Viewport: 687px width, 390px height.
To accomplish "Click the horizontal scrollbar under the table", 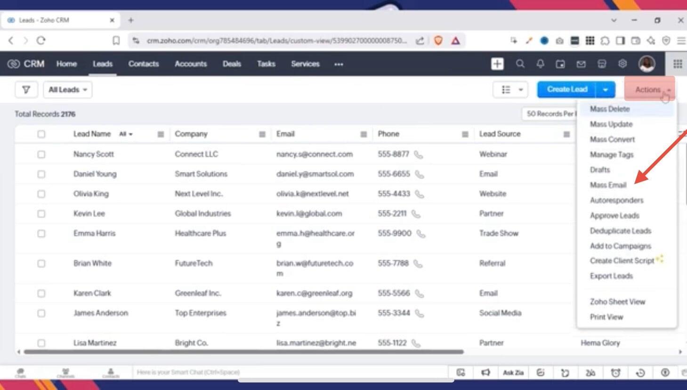I will (x=243, y=352).
